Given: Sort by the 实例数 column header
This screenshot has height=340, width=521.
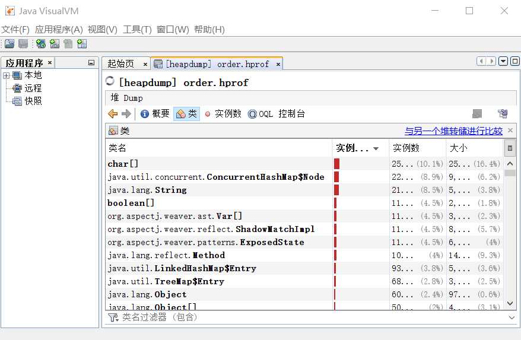Looking at the screenshot, I should [x=417, y=148].
